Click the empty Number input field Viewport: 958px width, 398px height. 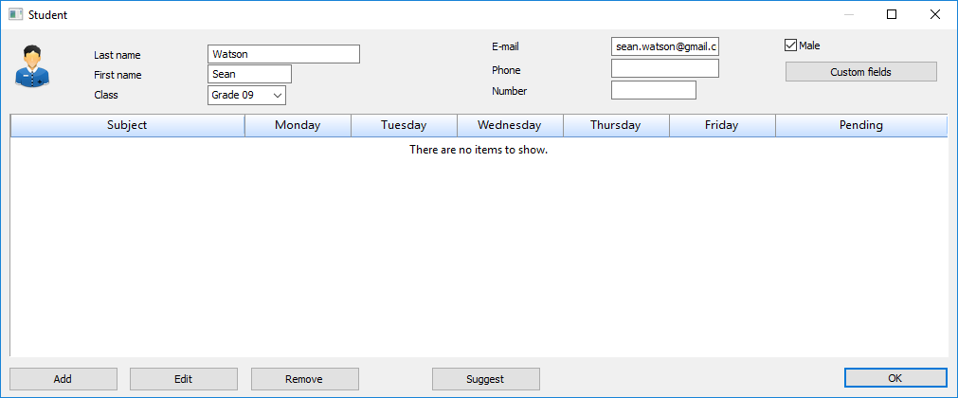654,90
